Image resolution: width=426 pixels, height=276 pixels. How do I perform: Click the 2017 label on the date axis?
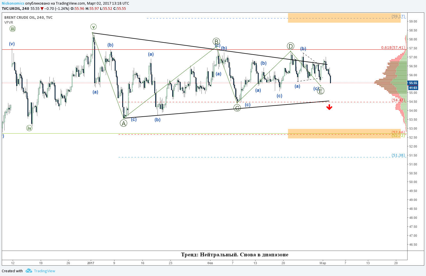tap(91, 263)
